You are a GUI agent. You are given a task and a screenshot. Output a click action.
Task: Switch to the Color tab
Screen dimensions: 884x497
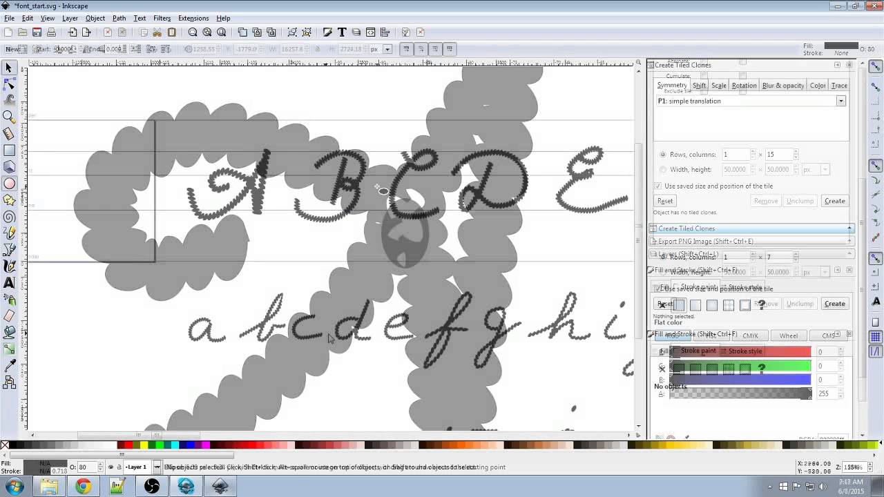pyautogui.click(x=818, y=86)
